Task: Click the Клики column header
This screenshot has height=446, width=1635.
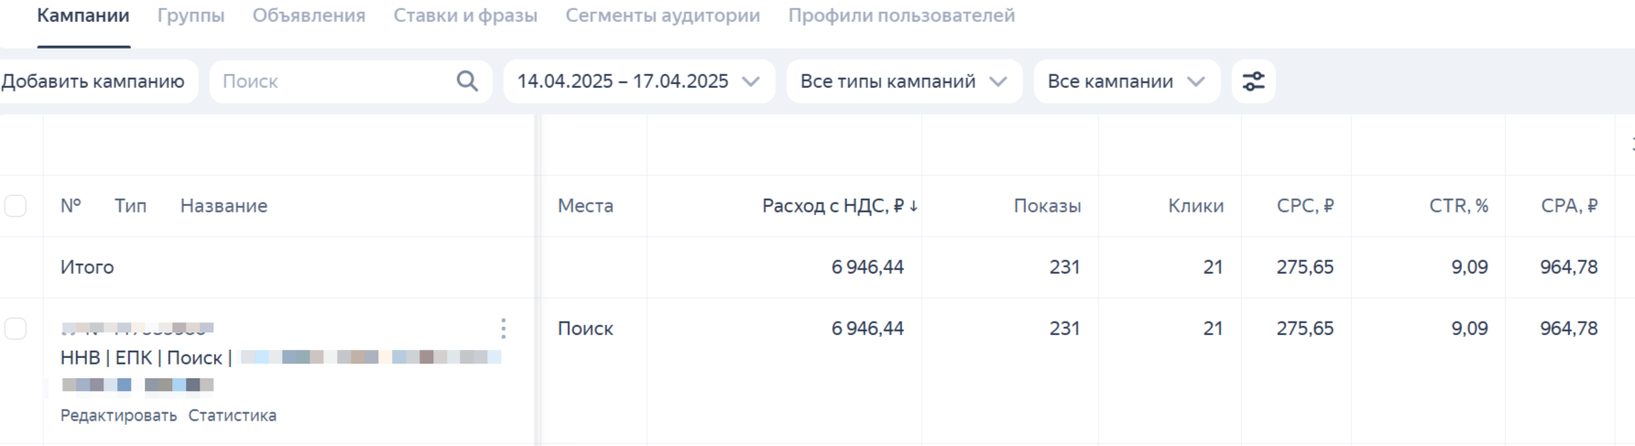Action: click(1195, 206)
